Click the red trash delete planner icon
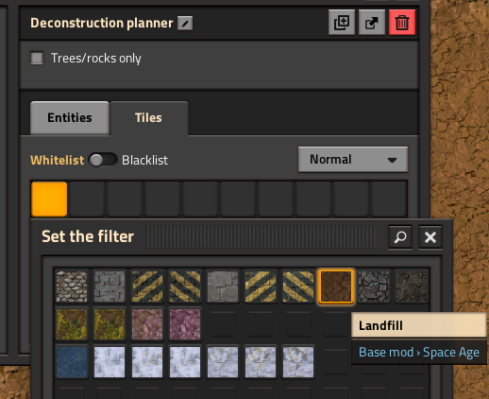 pyautogui.click(x=402, y=23)
